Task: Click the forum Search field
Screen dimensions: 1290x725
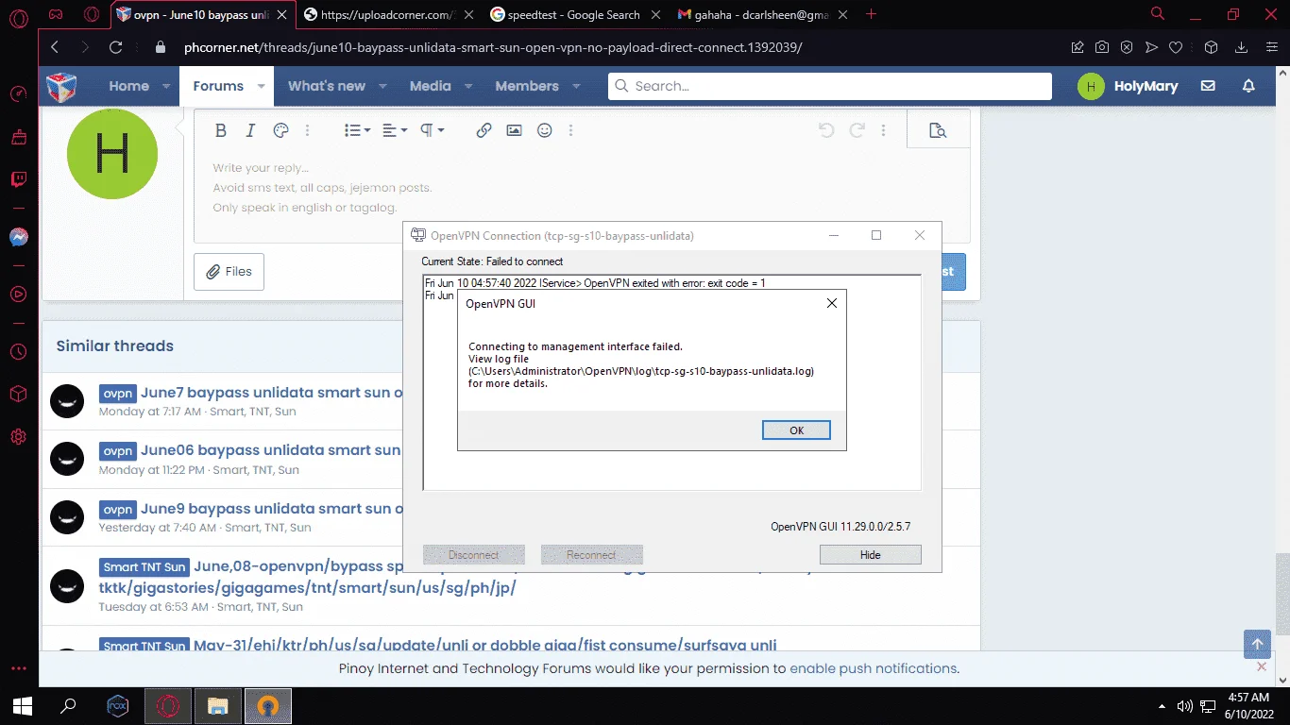Action: tap(830, 86)
